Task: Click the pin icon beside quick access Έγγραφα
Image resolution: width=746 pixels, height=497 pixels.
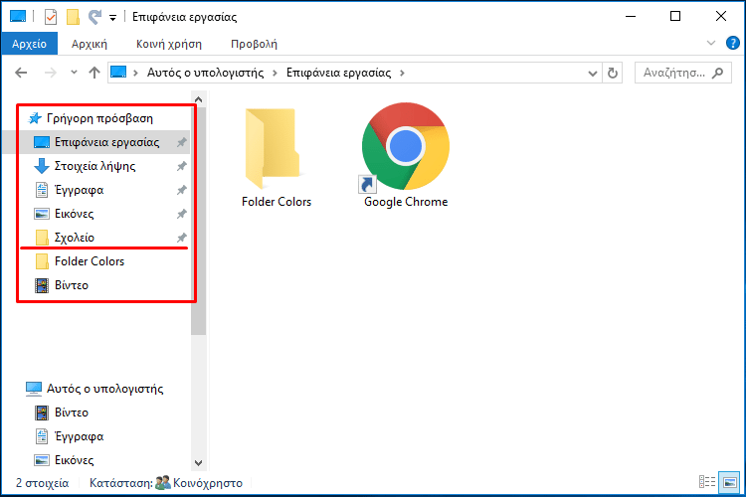Action: (x=182, y=190)
